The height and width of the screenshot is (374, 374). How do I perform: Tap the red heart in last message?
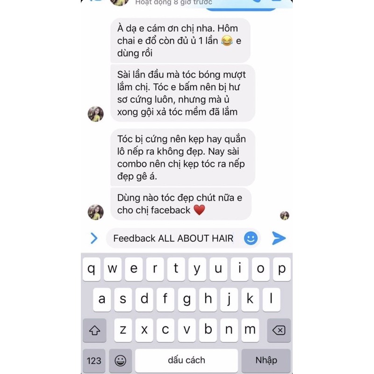(200, 210)
